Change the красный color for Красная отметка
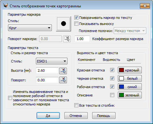Screen dimensions: 153x124 tap(130, 70)
